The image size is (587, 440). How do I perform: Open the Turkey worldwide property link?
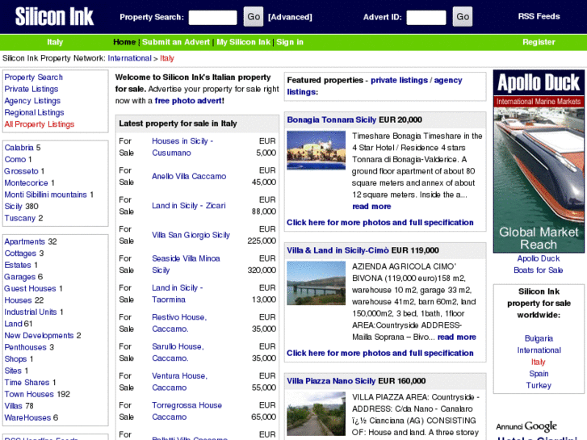539,385
